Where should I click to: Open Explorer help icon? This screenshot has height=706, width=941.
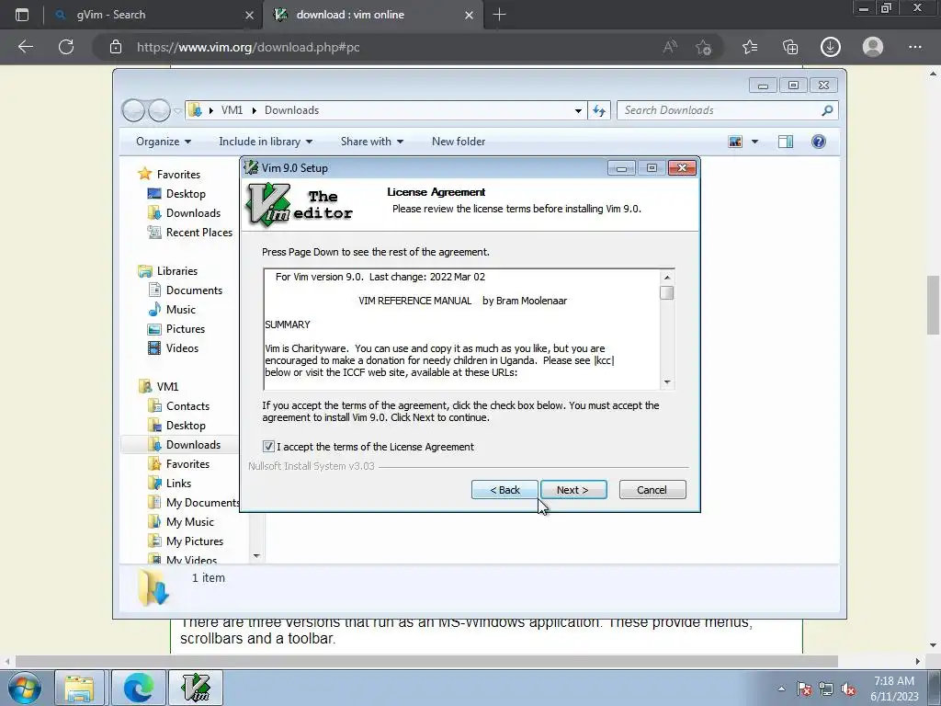tap(819, 142)
